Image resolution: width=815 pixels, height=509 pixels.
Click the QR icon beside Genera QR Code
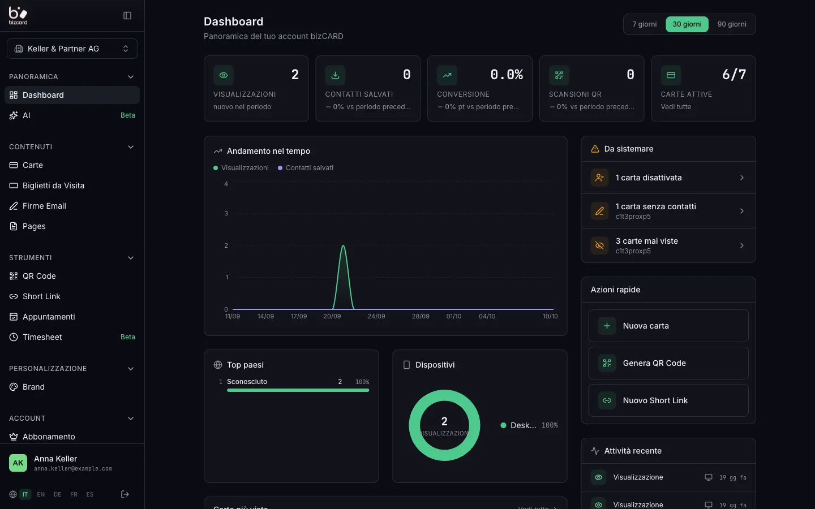pos(607,363)
